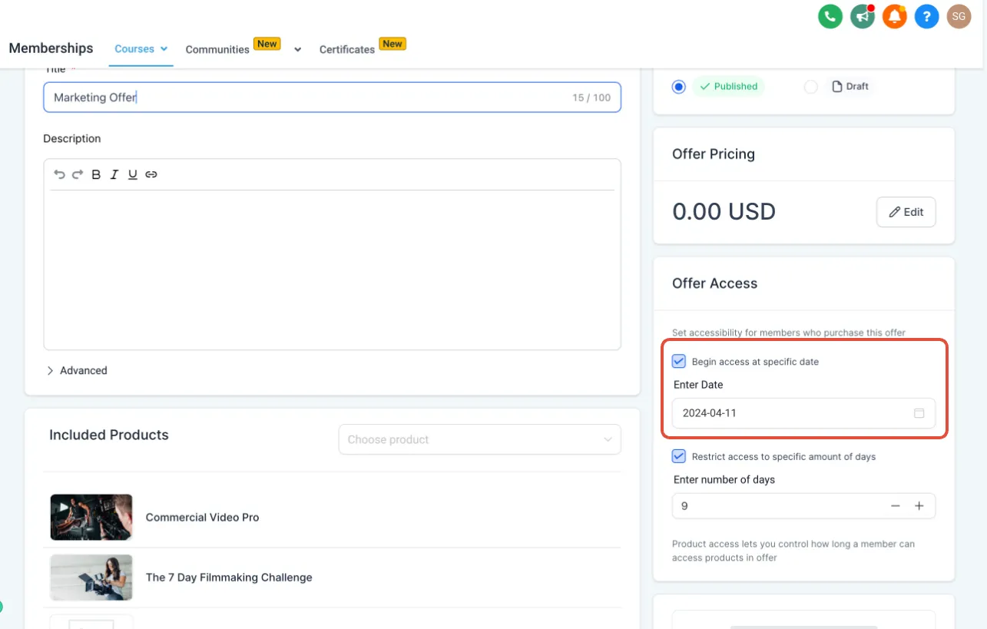Expand the Advanced section

click(x=77, y=370)
